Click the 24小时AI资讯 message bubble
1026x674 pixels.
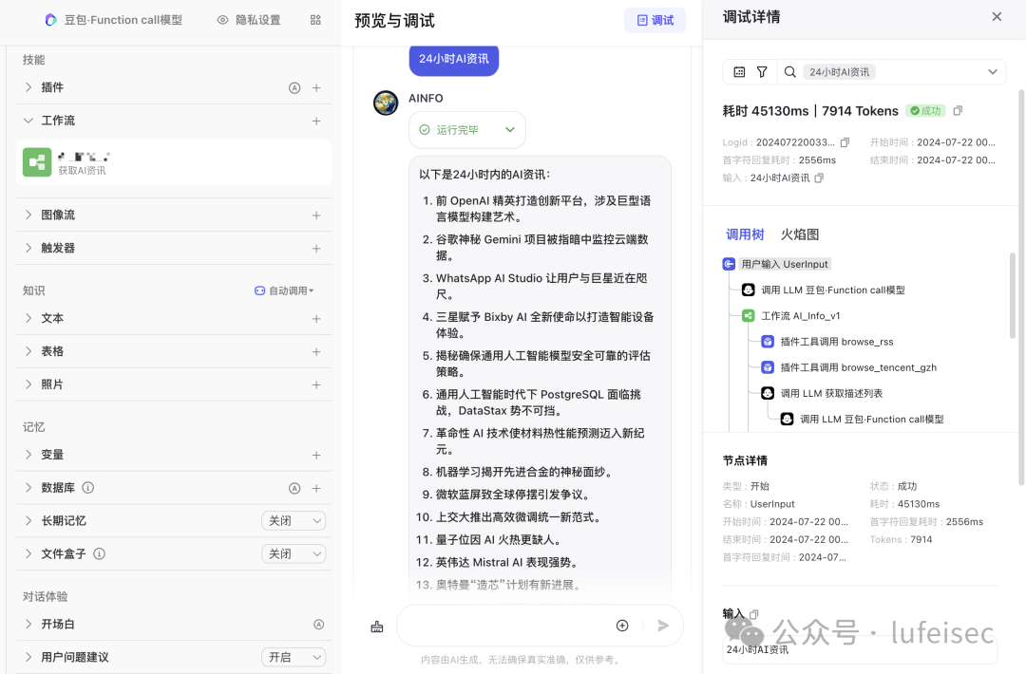click(454, 59)
